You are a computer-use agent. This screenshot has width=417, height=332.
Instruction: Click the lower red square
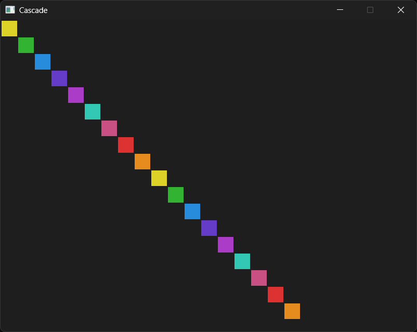tap(276, 295)
